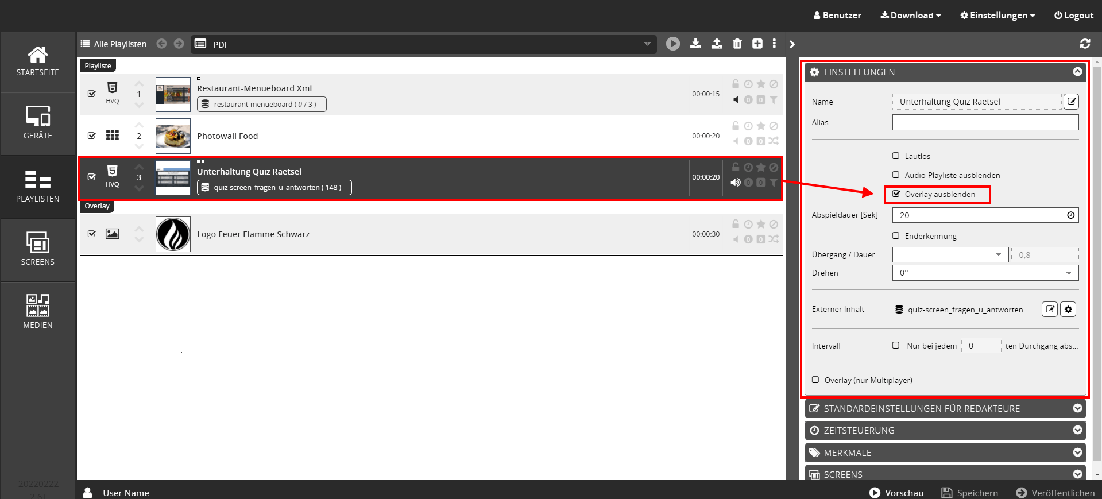
Task: Click the trash delete icon in toolbar
Action: coord(737,44)
